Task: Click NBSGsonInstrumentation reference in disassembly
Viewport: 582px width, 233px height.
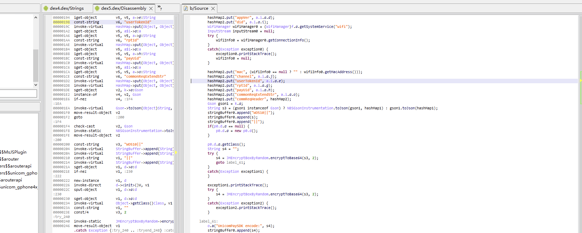Action: [139, 131]
